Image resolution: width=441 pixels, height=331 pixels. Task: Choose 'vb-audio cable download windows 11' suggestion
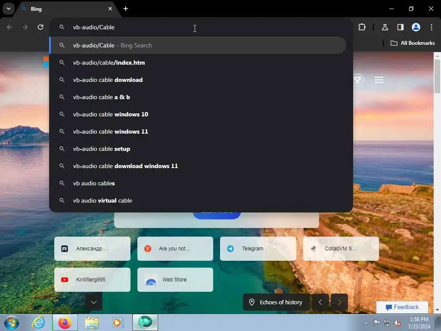[198, 166]
